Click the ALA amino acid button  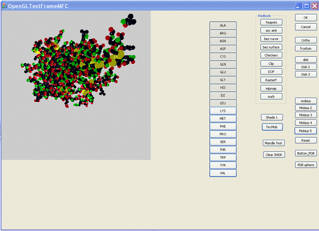[223, 25]
